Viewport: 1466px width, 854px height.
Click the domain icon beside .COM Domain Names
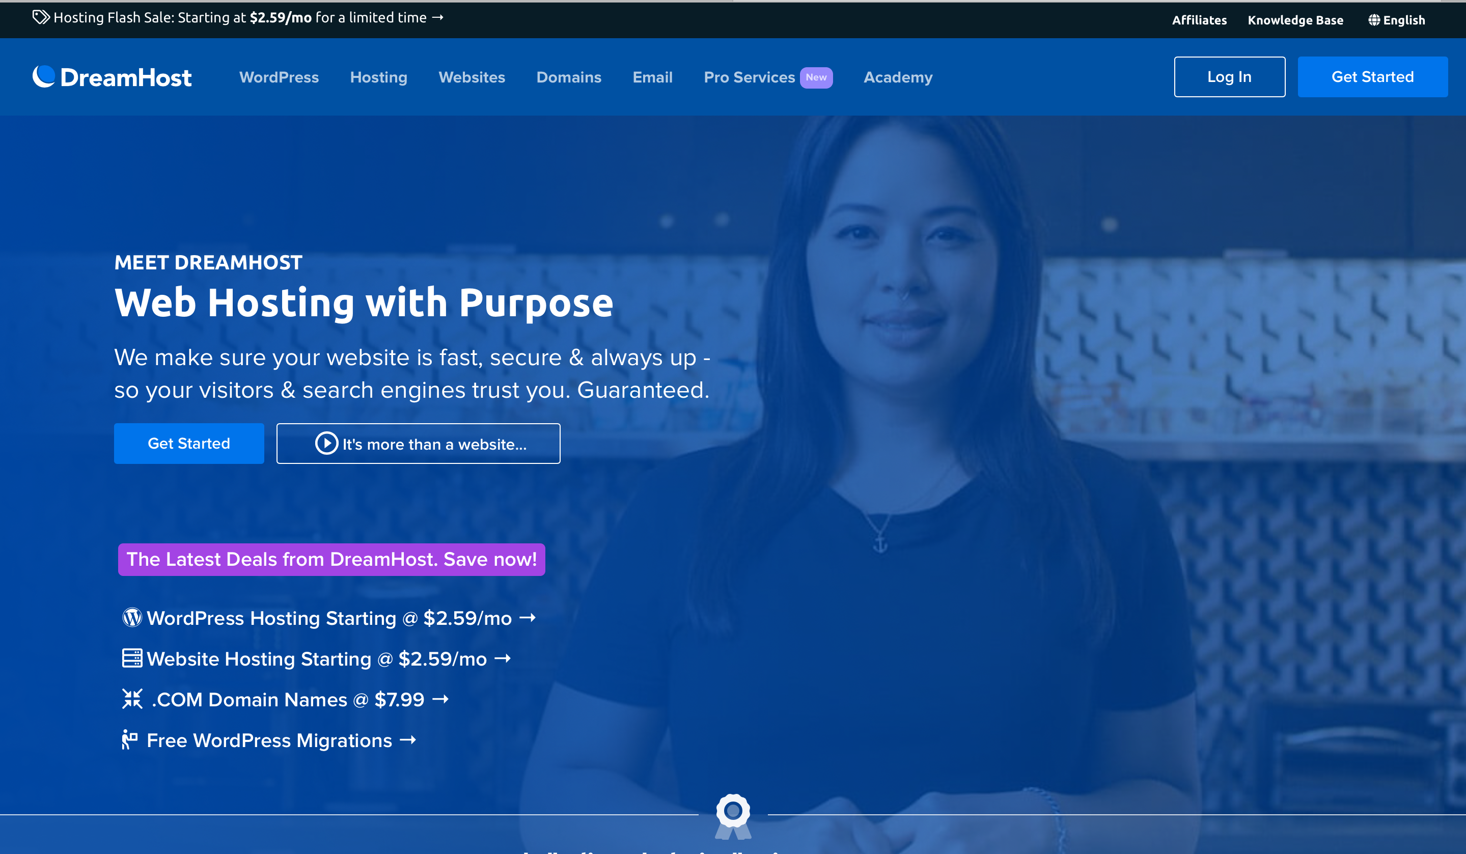[132, 699]
